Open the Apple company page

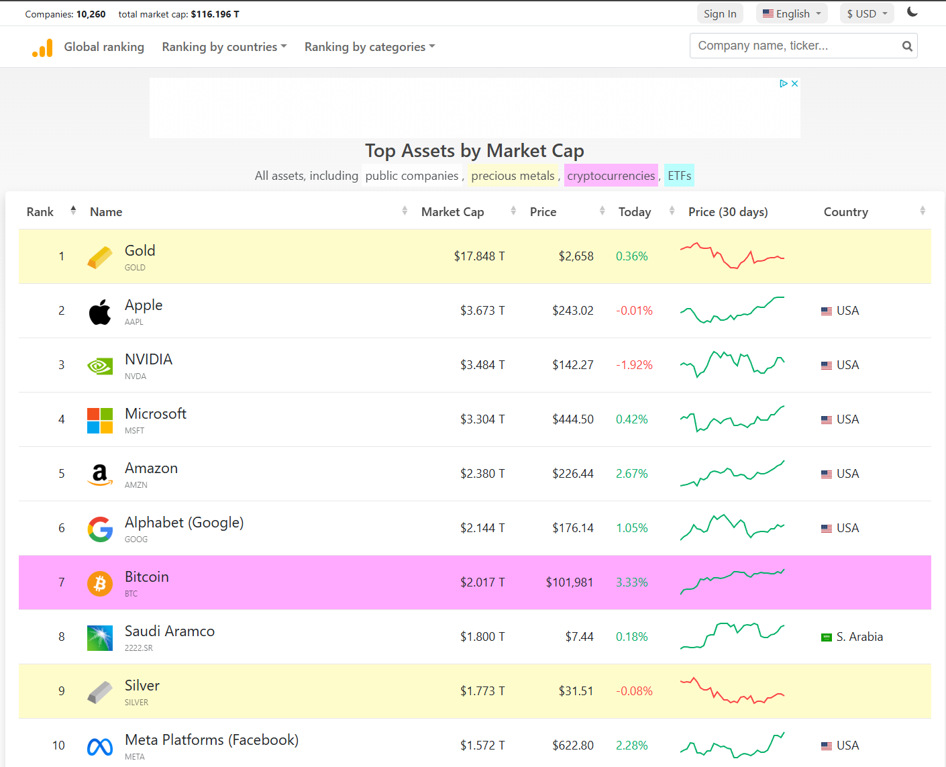point(144,305)
